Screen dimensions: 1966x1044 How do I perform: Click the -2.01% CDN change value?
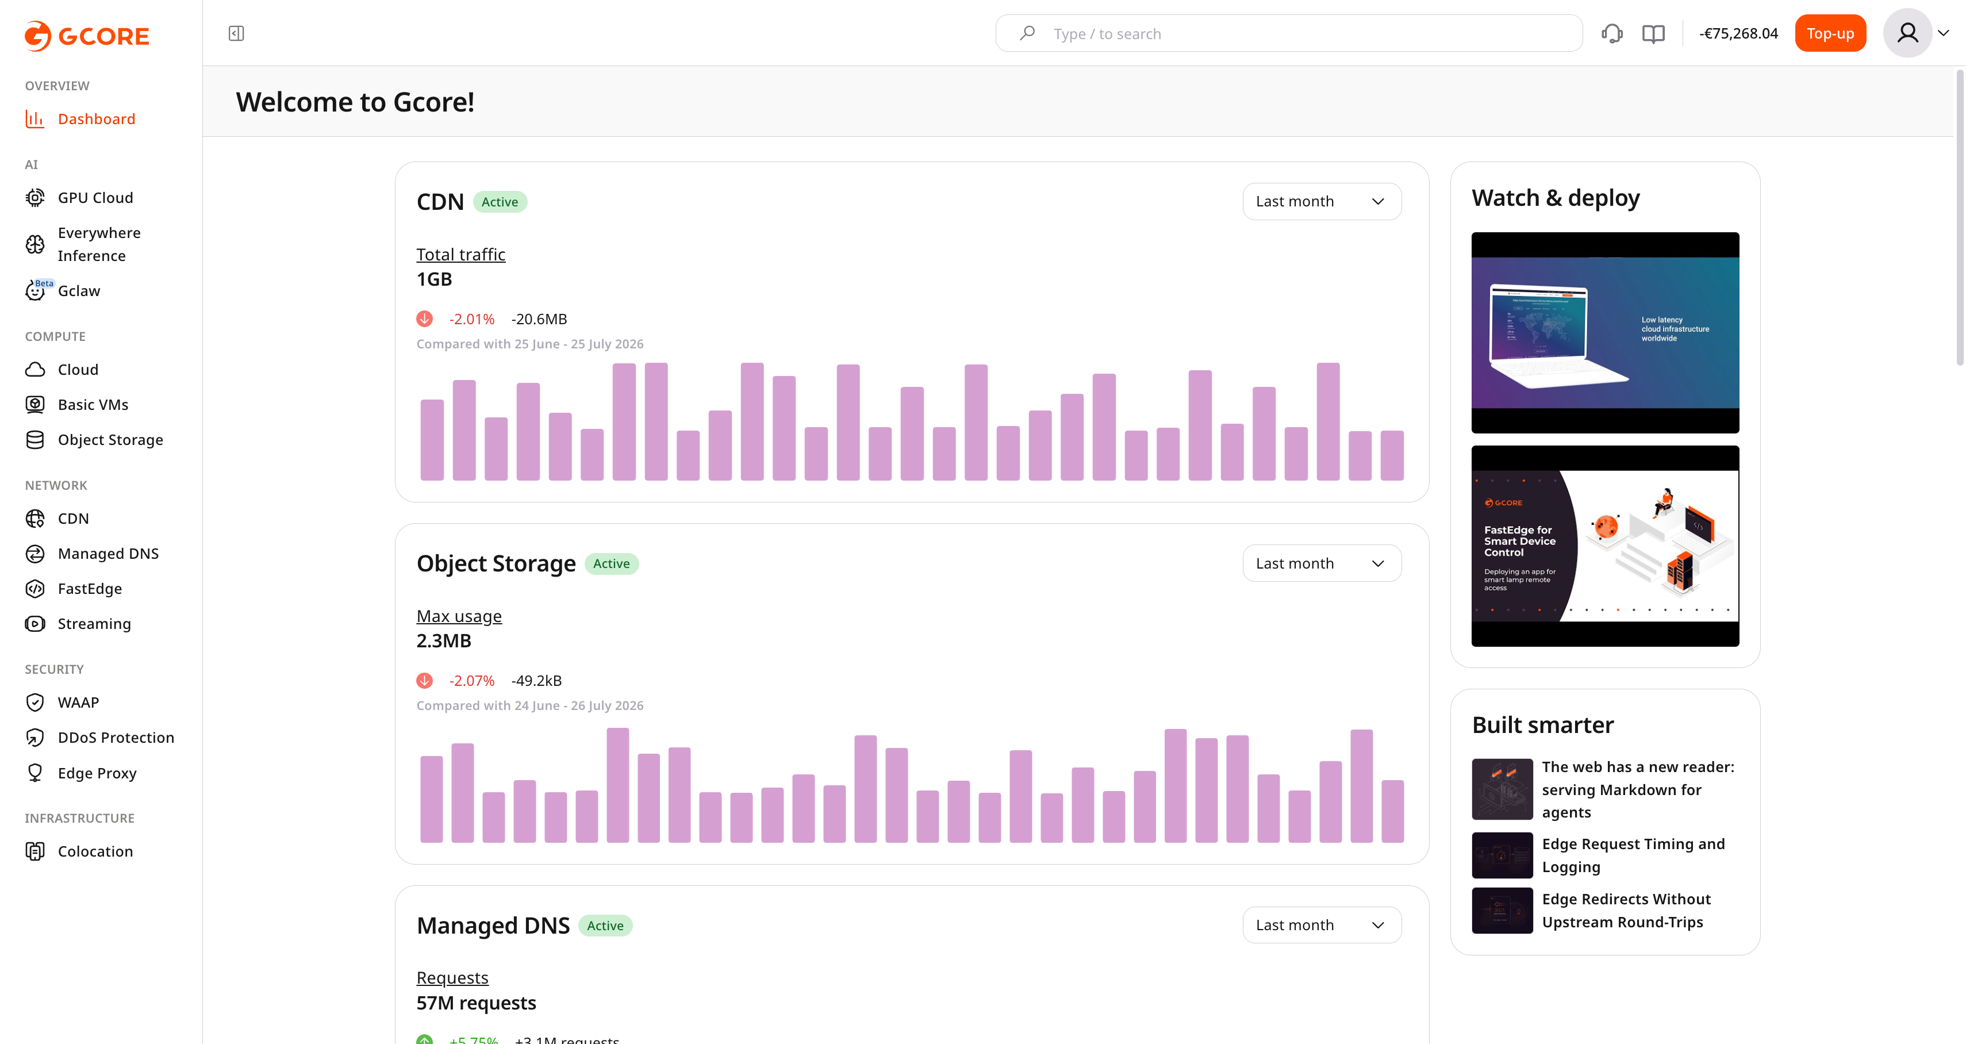click(471, 319)
